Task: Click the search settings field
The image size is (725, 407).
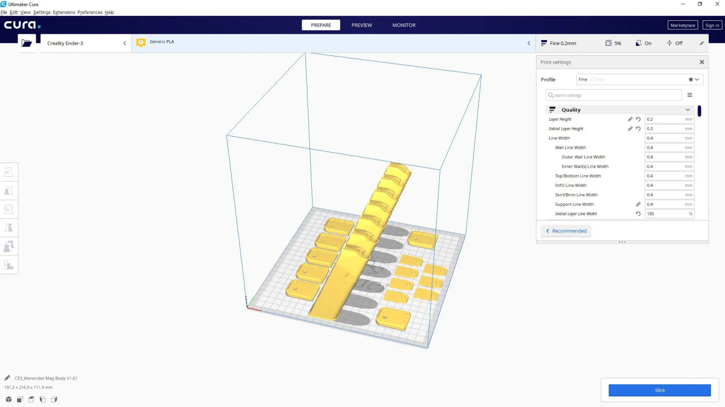Action: (614, 95)
